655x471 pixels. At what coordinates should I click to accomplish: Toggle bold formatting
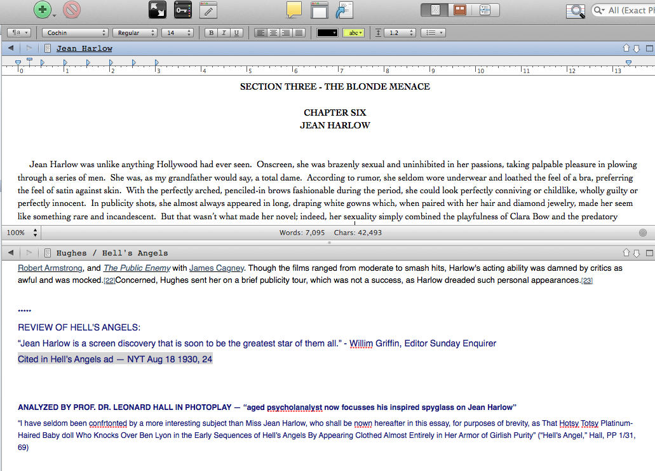point(212,32)
